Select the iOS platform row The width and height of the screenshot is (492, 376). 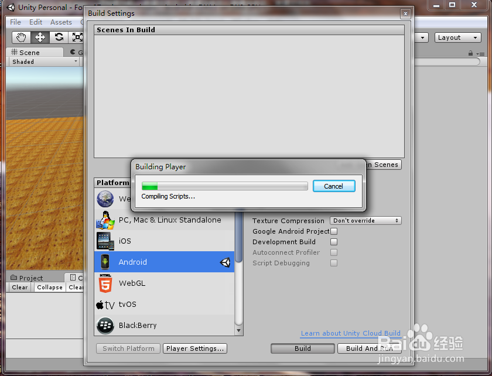pos(164,241)
